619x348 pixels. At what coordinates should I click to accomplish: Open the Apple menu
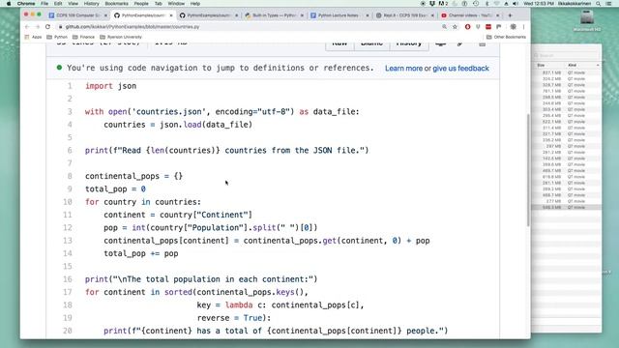point(9,4)
